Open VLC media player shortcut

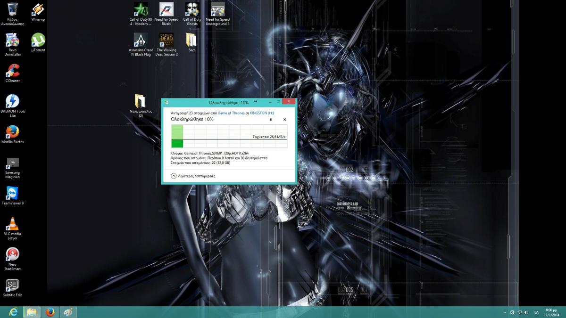coord(13,228)
